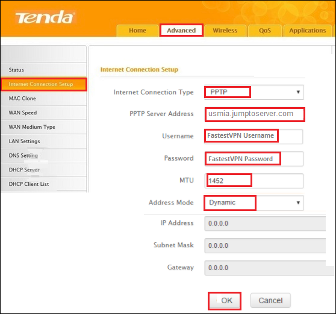Open WAN Speed settings
The image size is (336, 314).
(43, 112)
